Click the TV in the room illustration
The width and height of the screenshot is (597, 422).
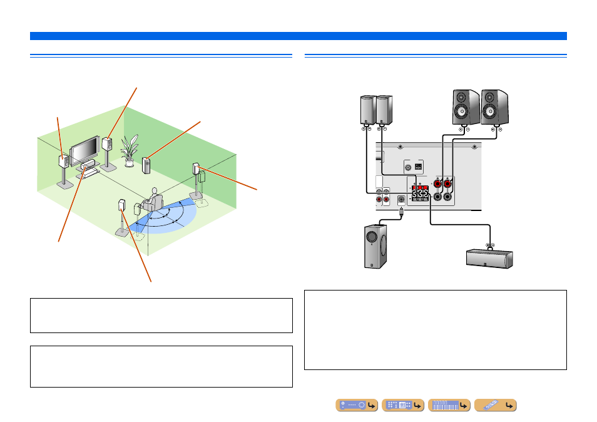(84, 151)
